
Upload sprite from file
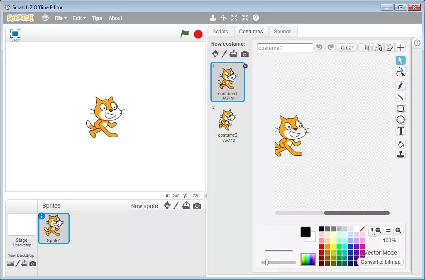point(186,205)
